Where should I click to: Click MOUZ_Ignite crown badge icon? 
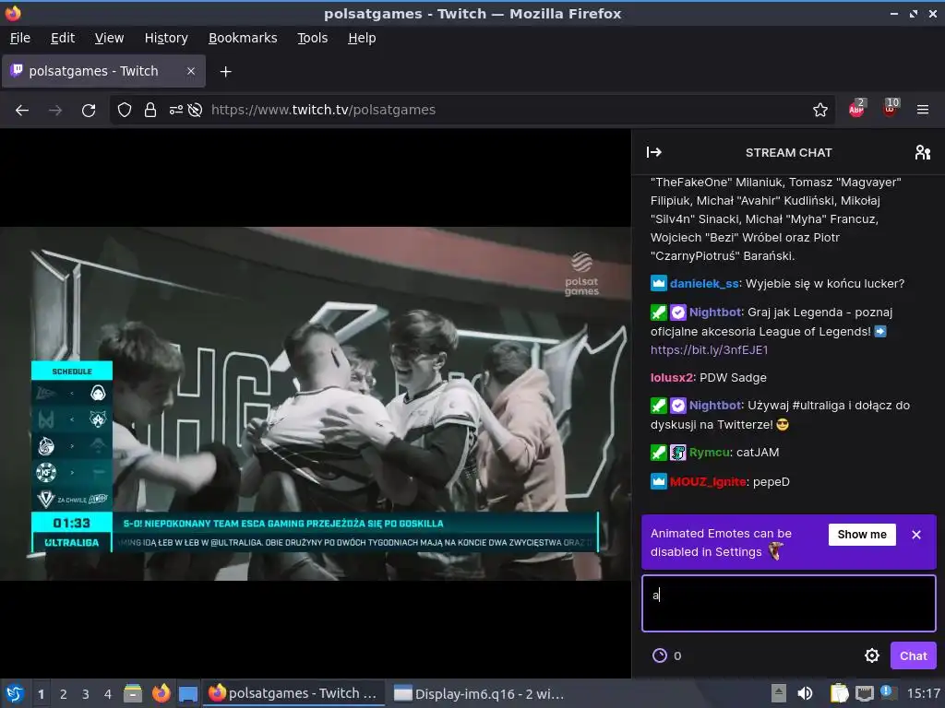point(659,481)
